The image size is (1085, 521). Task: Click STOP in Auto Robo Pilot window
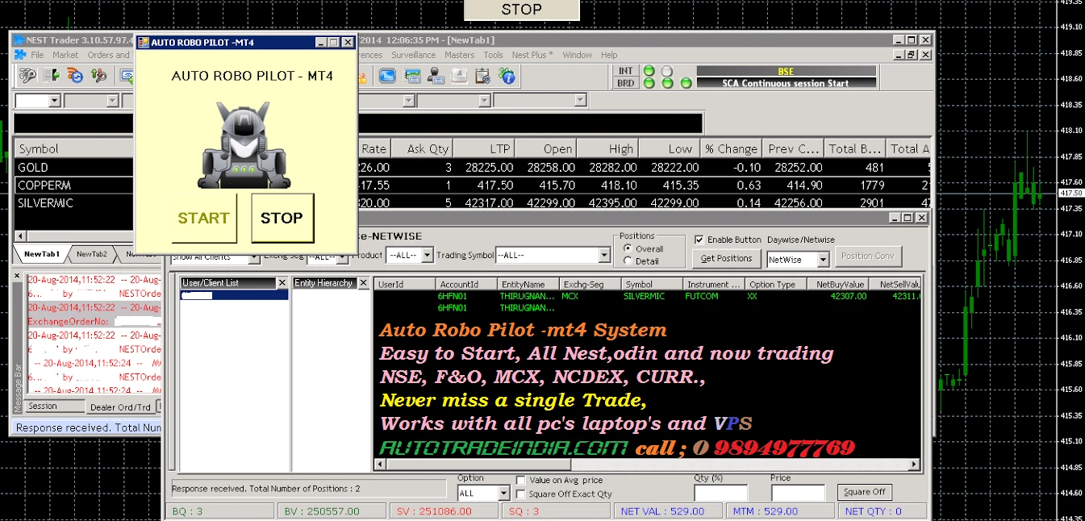282,218
